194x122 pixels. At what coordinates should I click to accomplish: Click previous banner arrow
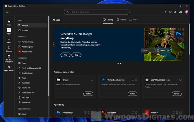(x=54, y=45)
